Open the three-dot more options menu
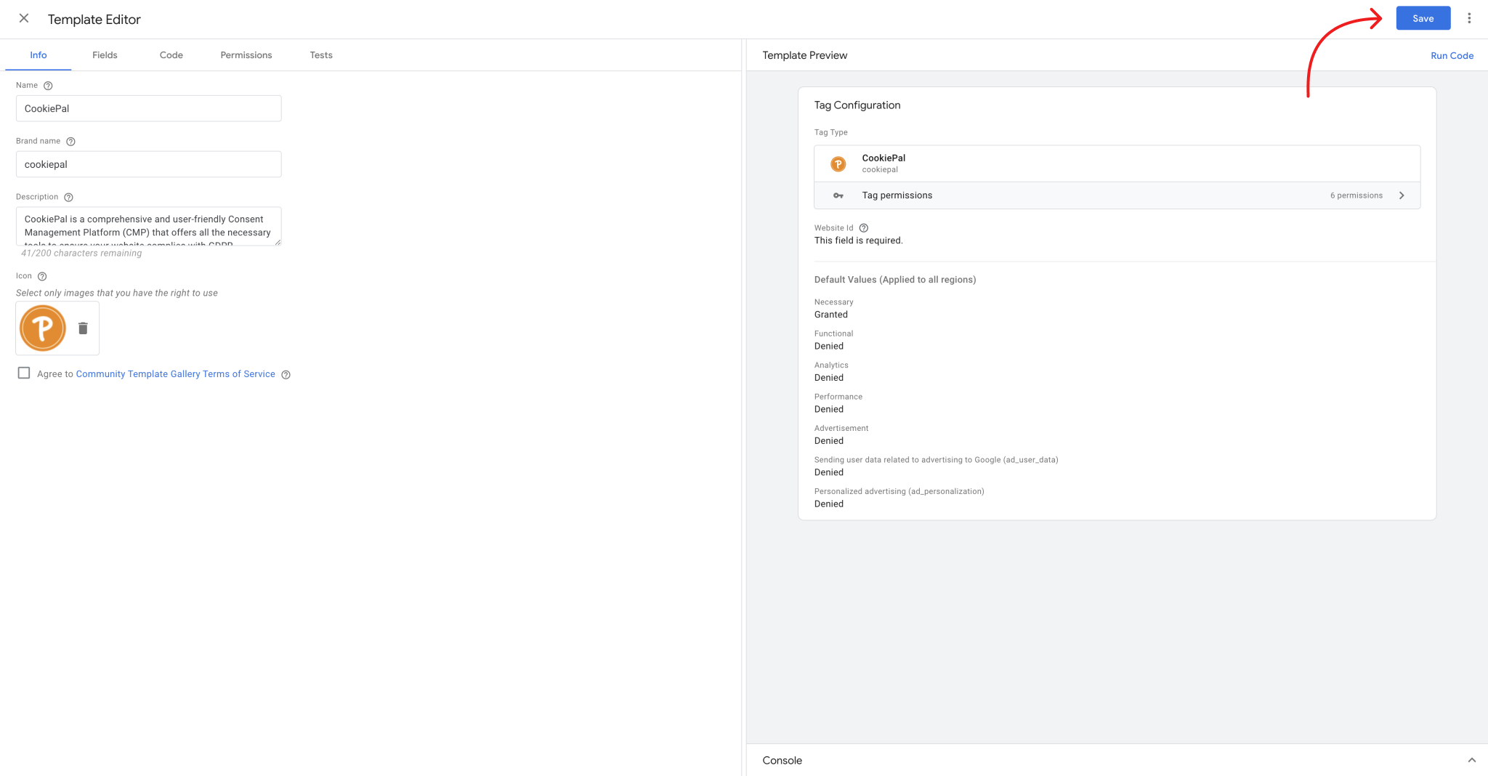The width and height of the screenshot is (1488, 776). point(1469,18)
